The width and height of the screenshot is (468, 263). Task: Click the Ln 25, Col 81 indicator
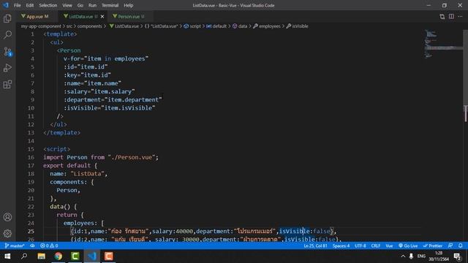click(x=315, y=245)
